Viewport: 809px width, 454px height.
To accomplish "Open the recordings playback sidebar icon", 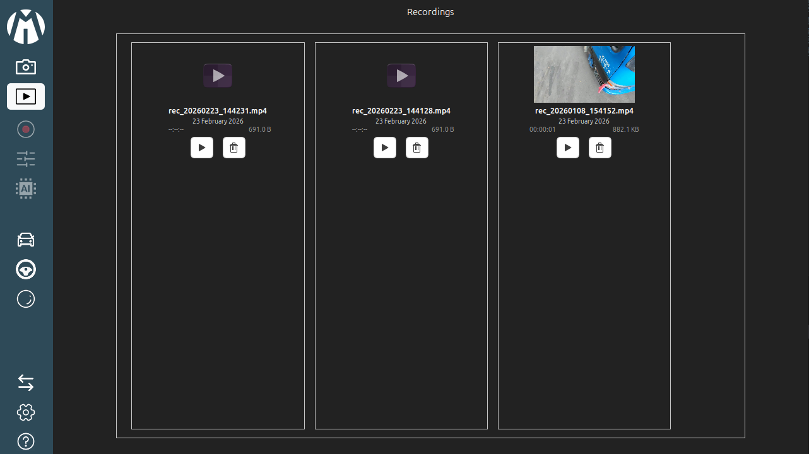I will tap(26, 96).
